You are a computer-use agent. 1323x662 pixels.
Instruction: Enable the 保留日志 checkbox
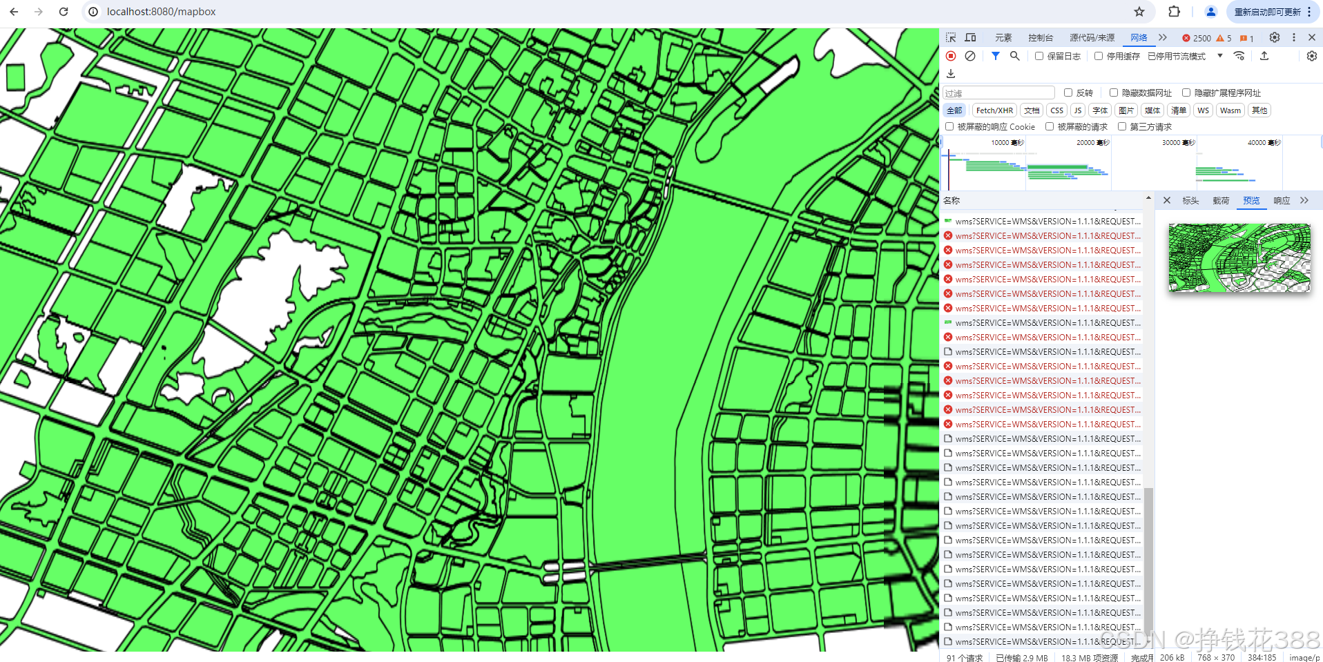click(x=1038, y=56)
